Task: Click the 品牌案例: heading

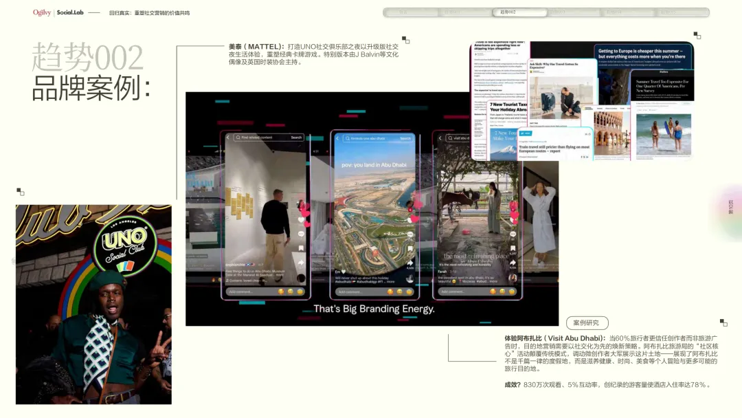Action: pos(91,88)
